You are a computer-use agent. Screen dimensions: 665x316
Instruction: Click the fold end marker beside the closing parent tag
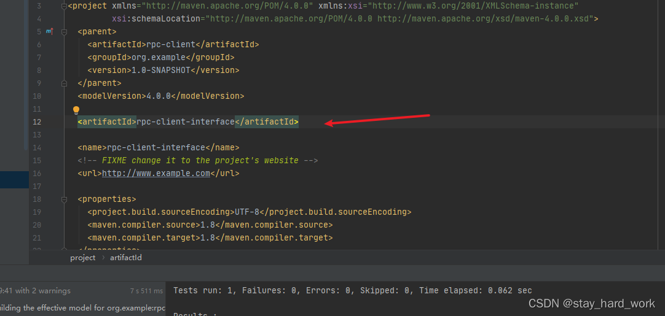pos(64,83)
